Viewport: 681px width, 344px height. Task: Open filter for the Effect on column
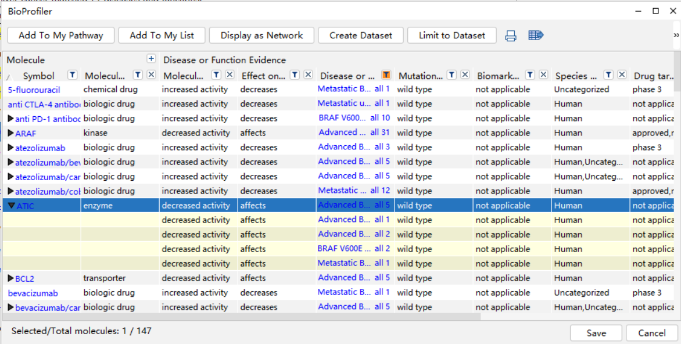pos(295,75)
